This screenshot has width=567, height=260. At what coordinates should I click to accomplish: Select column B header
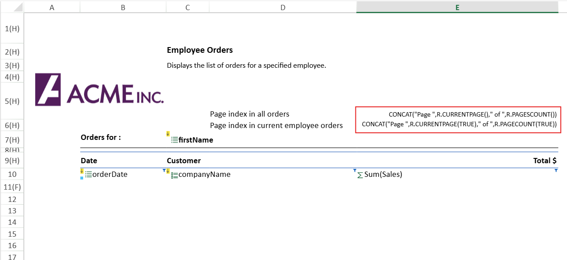tap(123, 7)
